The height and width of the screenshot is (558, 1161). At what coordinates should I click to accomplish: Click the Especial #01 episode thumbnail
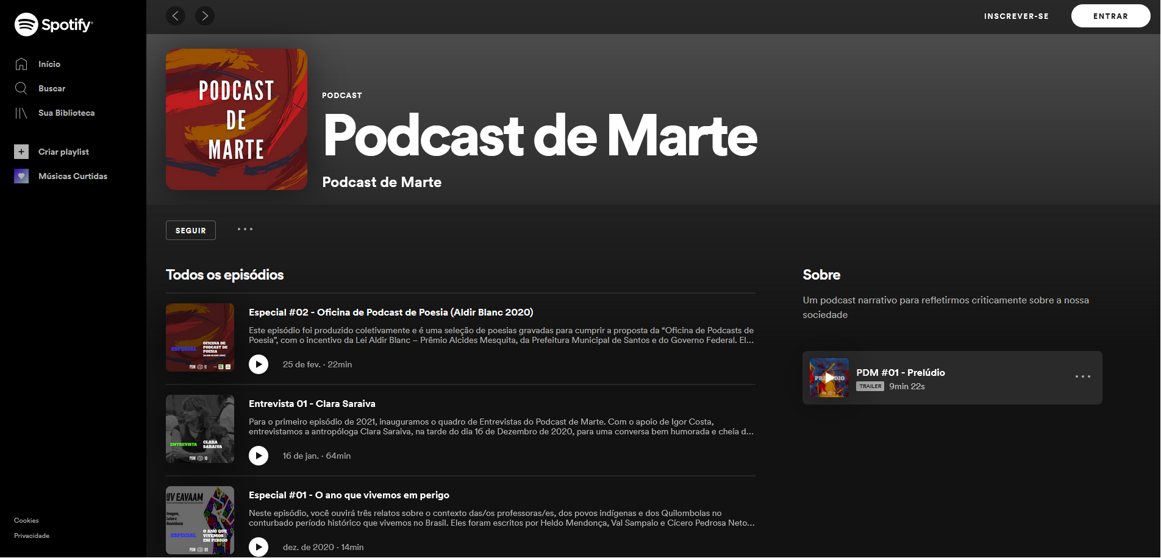(x=200, y=520)
